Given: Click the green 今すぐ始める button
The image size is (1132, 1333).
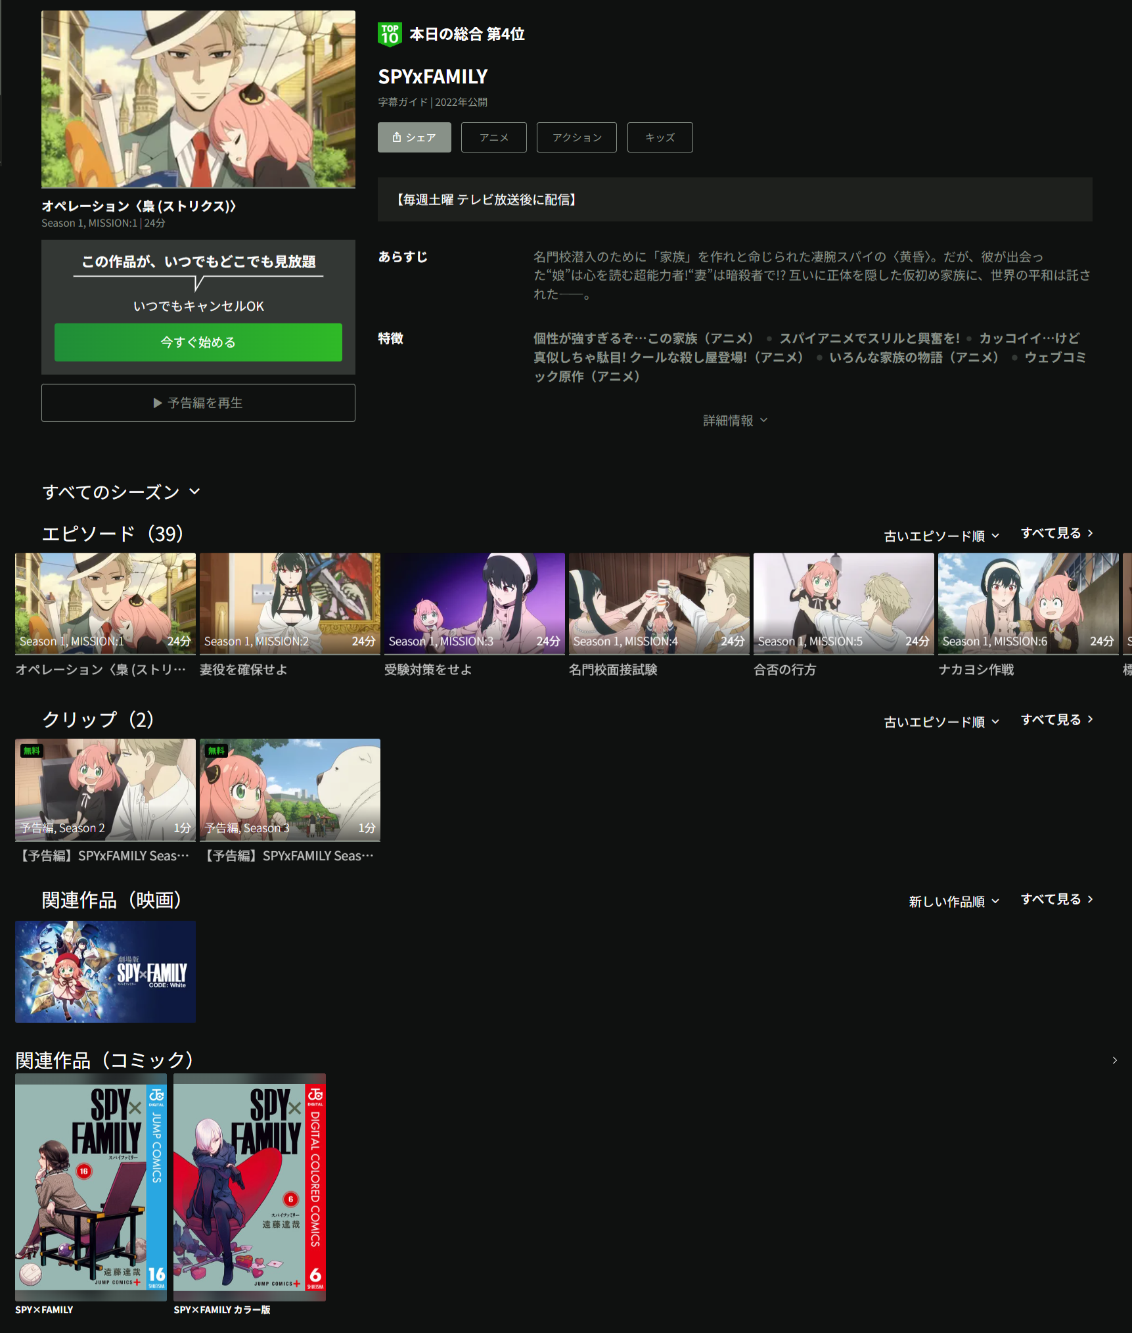Looking at the screenshot, I should click(198, 342).
